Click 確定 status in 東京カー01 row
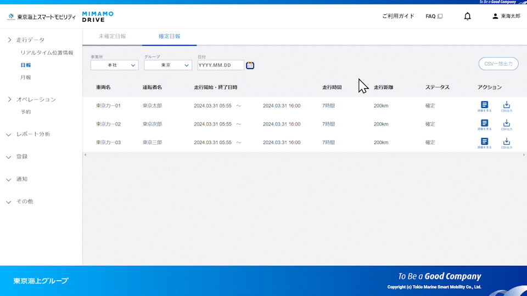 coord(430,106)
